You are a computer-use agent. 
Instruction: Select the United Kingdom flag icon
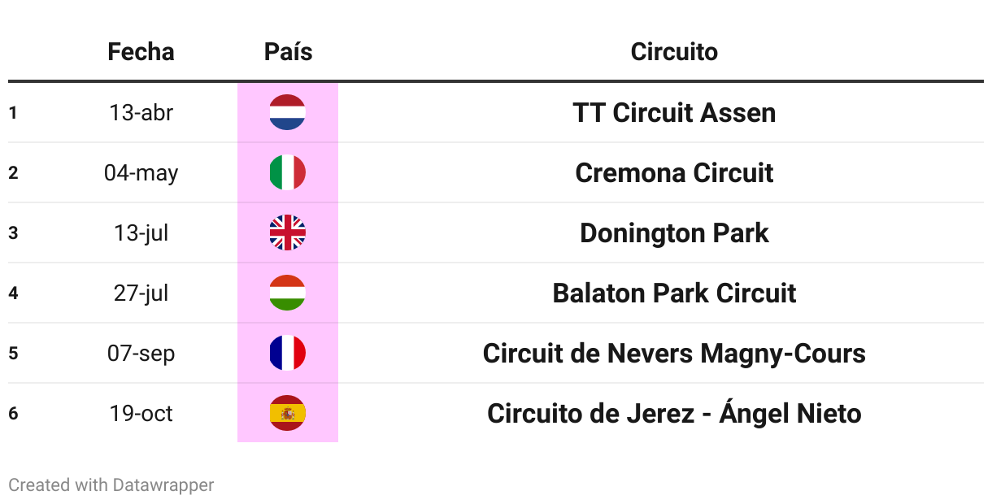pos(287,232)
